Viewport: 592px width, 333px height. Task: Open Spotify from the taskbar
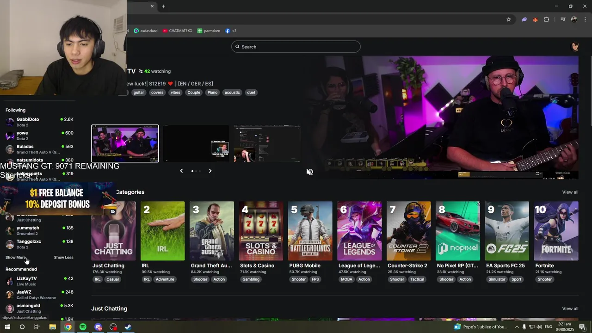[83, 327]
